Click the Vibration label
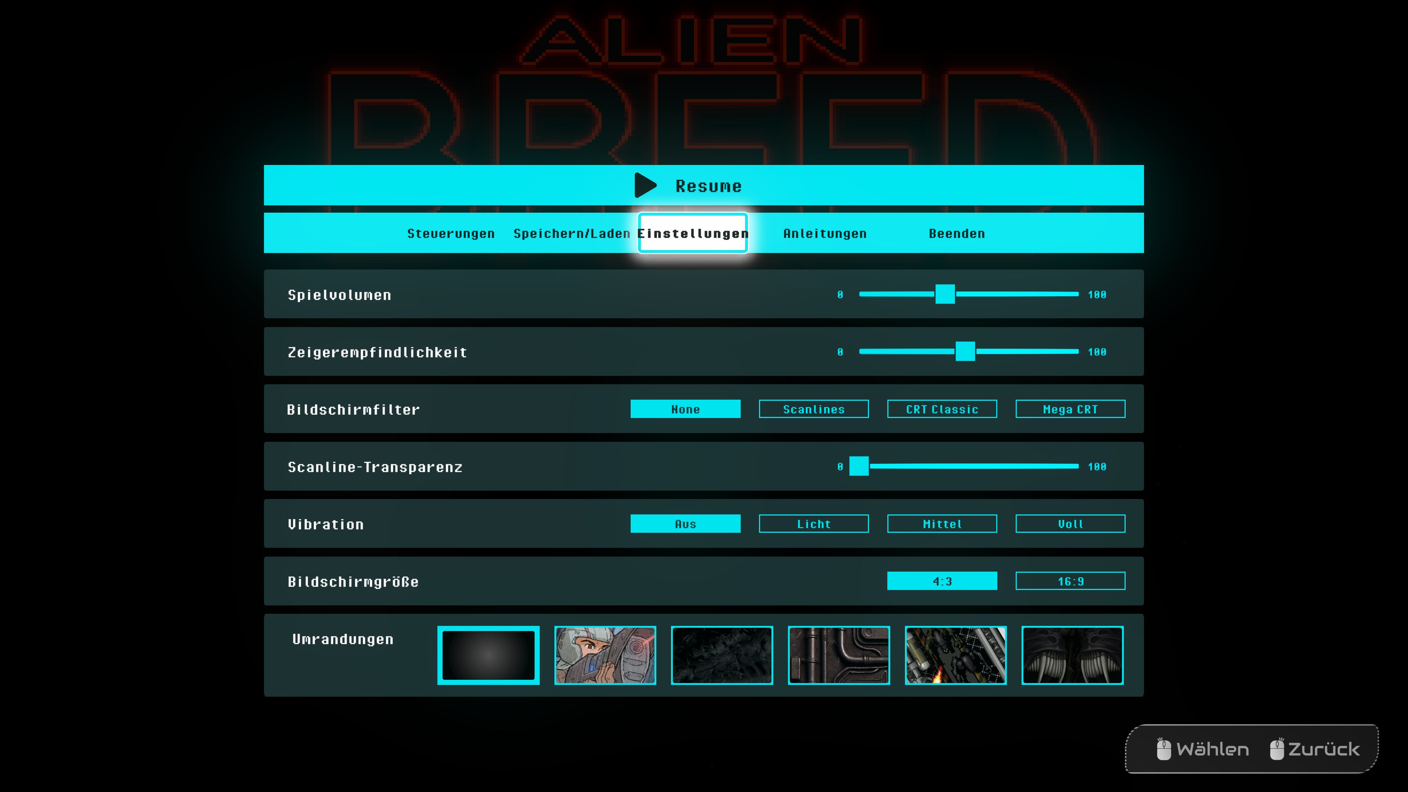 326,525
